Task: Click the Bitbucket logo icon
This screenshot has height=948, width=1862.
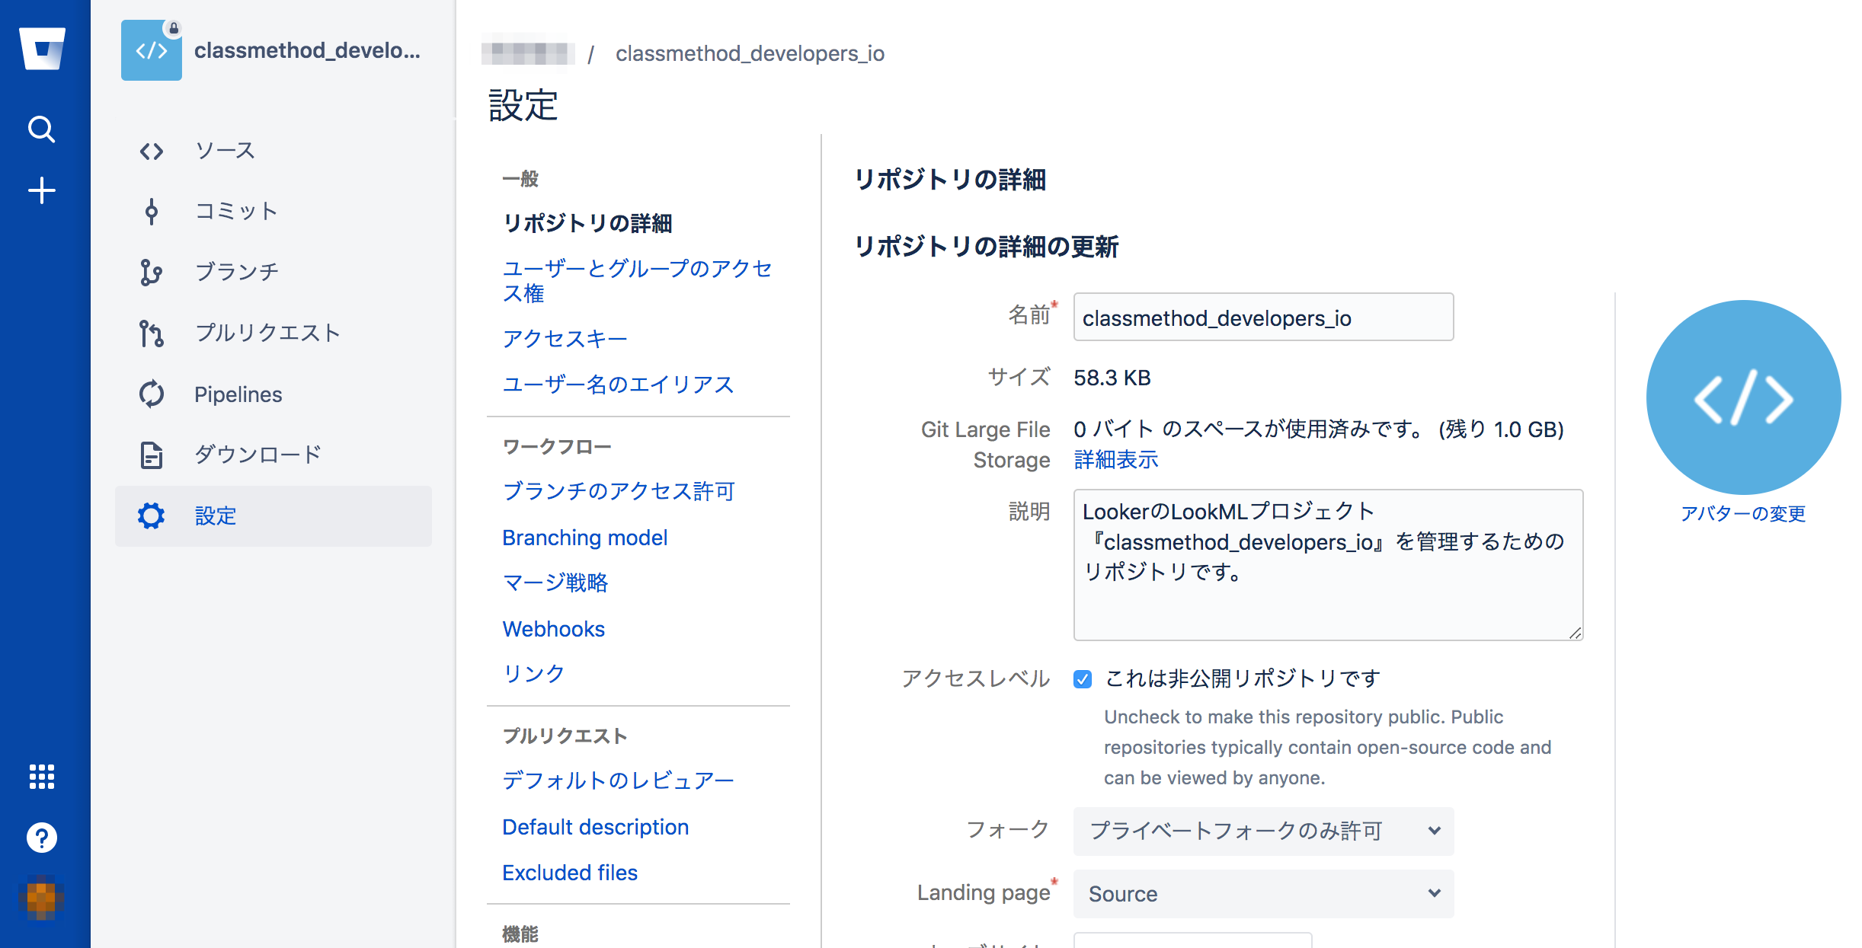Action: click(43, 49)
